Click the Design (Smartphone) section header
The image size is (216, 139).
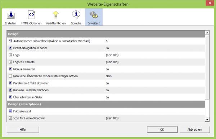pyautogui.click(x=106, y=104)
